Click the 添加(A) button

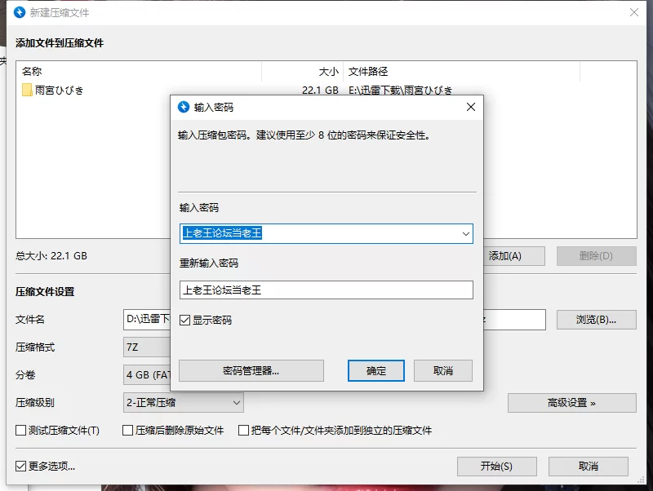[x=514, y=256]
